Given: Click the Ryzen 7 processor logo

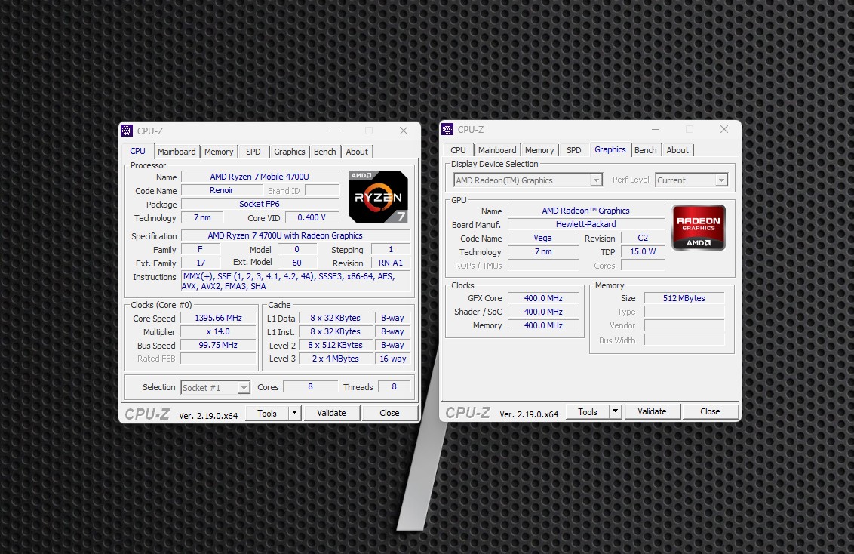Looking at the screenshot, I should pyautogui.click(x=378, y=197).
